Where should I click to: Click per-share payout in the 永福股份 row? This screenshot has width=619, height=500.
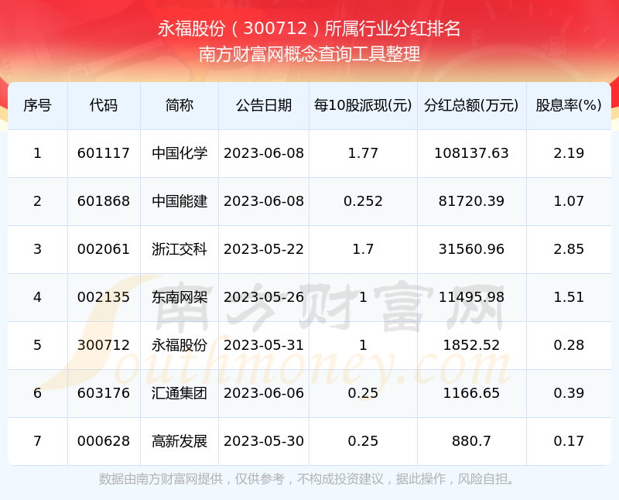point(363,345)
